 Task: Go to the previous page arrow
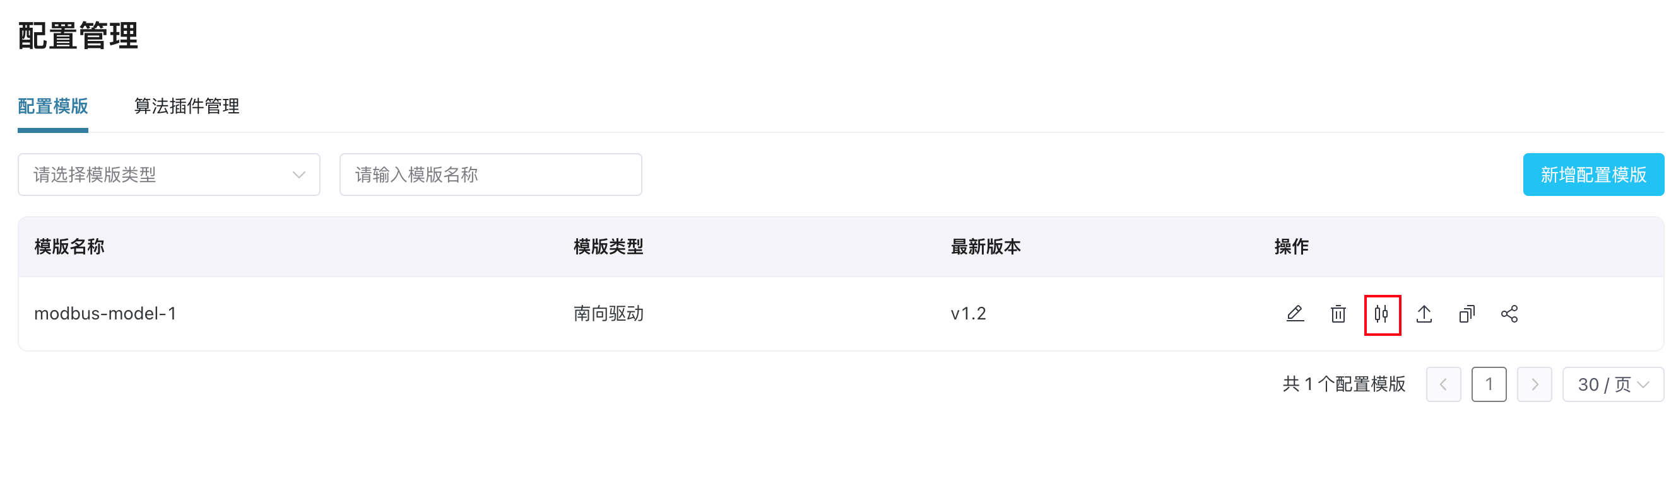(1443, 384)
